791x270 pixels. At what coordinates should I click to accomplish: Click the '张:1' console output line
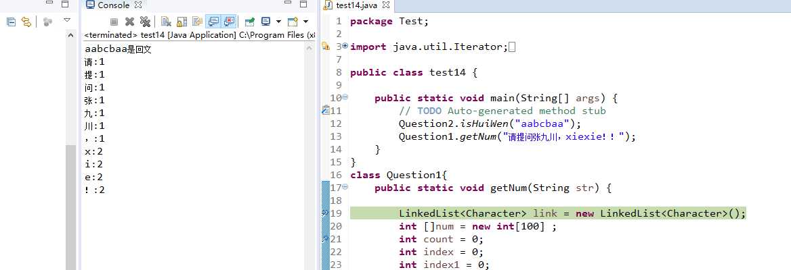[95, 101]
